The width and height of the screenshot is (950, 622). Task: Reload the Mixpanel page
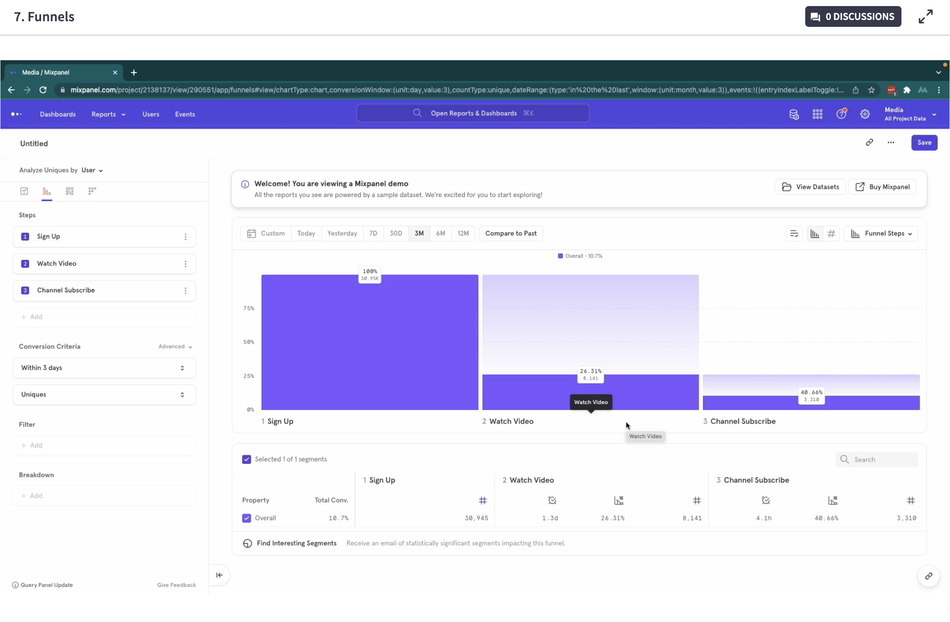[43, 90]
